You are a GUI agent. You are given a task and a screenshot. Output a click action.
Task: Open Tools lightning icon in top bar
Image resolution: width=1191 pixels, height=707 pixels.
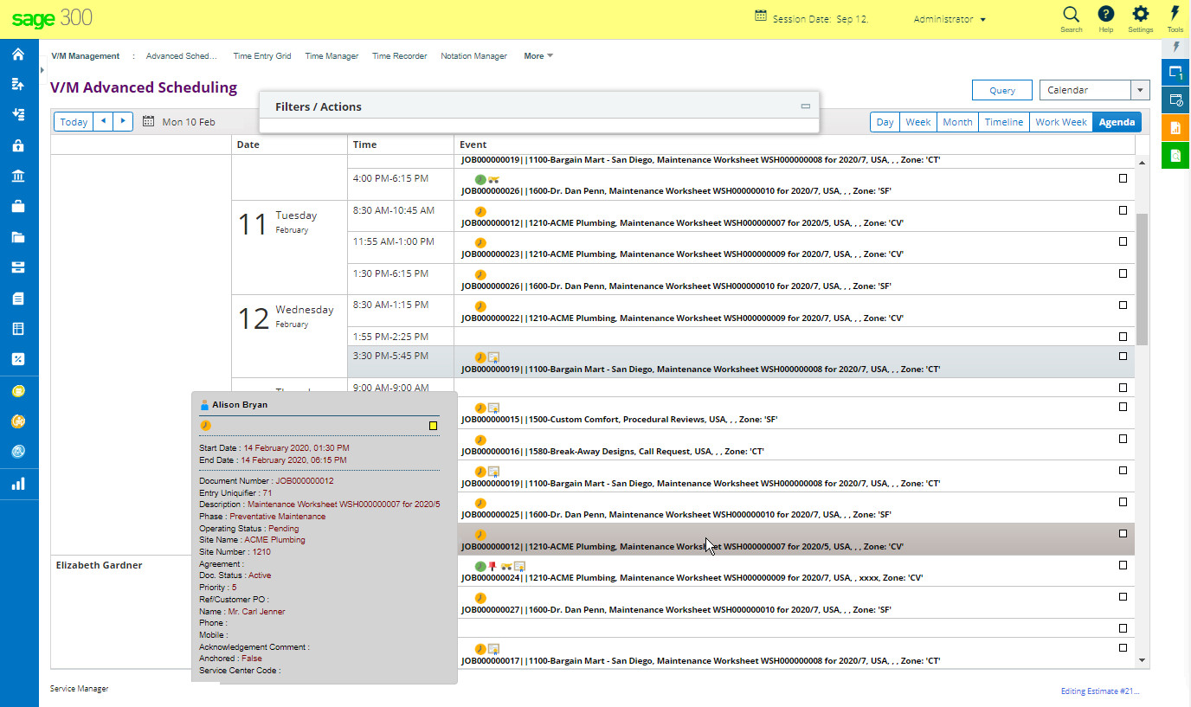[x=1175, y=18]
